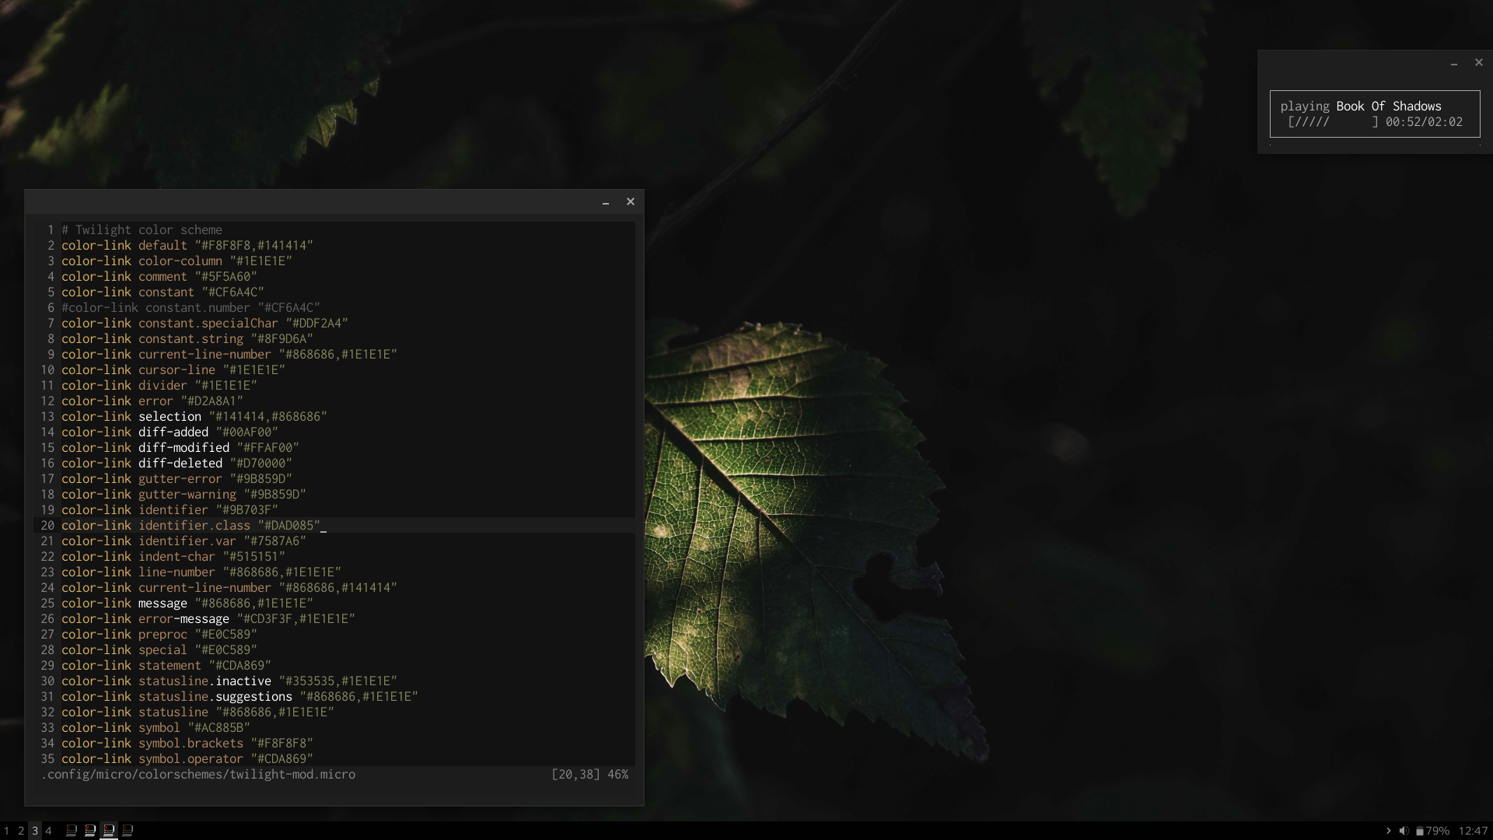
Task: Click the '# Twilight color scheme' comment line
Action: 142,230
